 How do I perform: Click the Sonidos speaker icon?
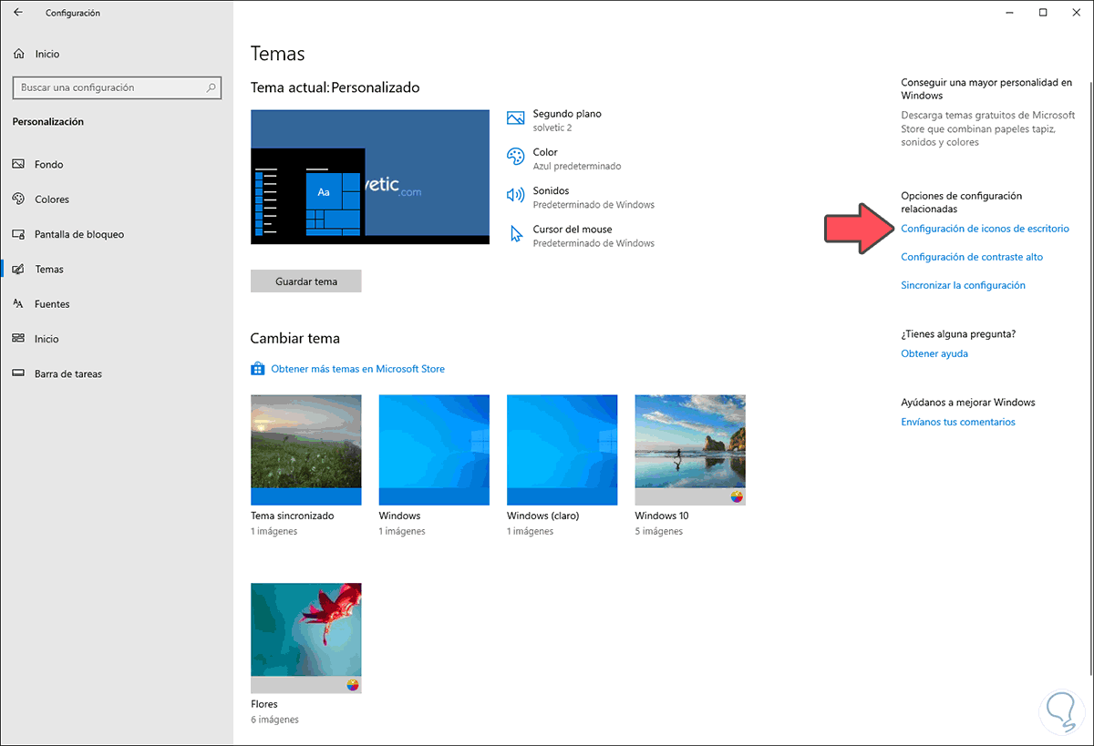[x=516, y=195]
